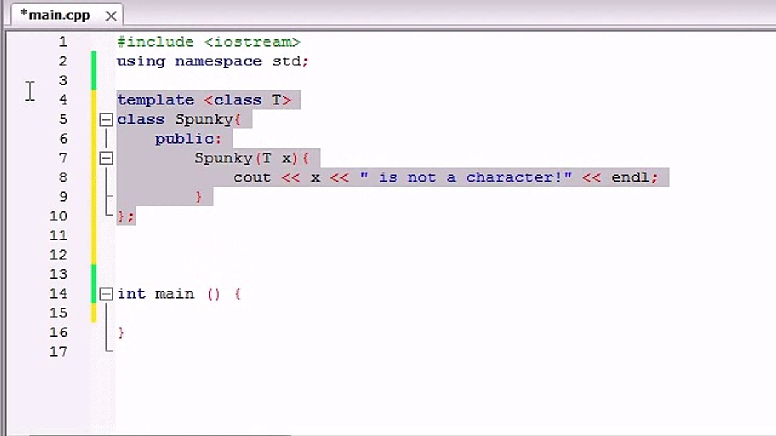
Task: Click the closing brace on line 9
Action: click(199, 197)
